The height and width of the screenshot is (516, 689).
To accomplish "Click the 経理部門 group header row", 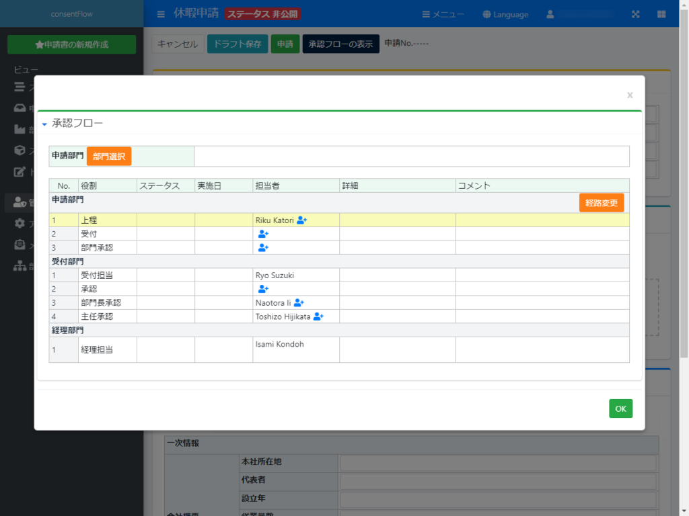I will click(339, 330).
